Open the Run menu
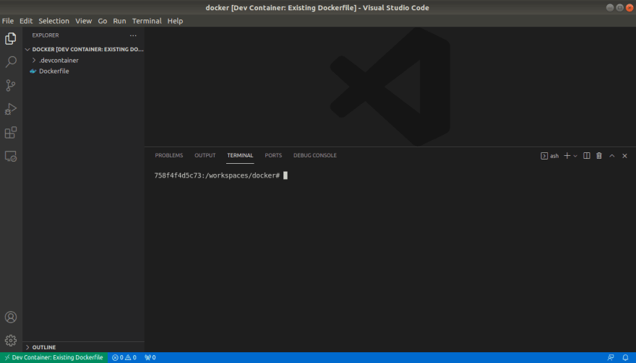 [x=119, y=21]
